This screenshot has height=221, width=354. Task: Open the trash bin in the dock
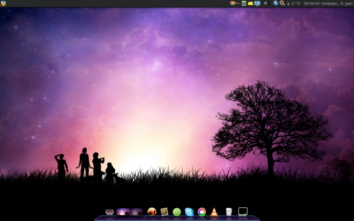click(x=229, y=212)
